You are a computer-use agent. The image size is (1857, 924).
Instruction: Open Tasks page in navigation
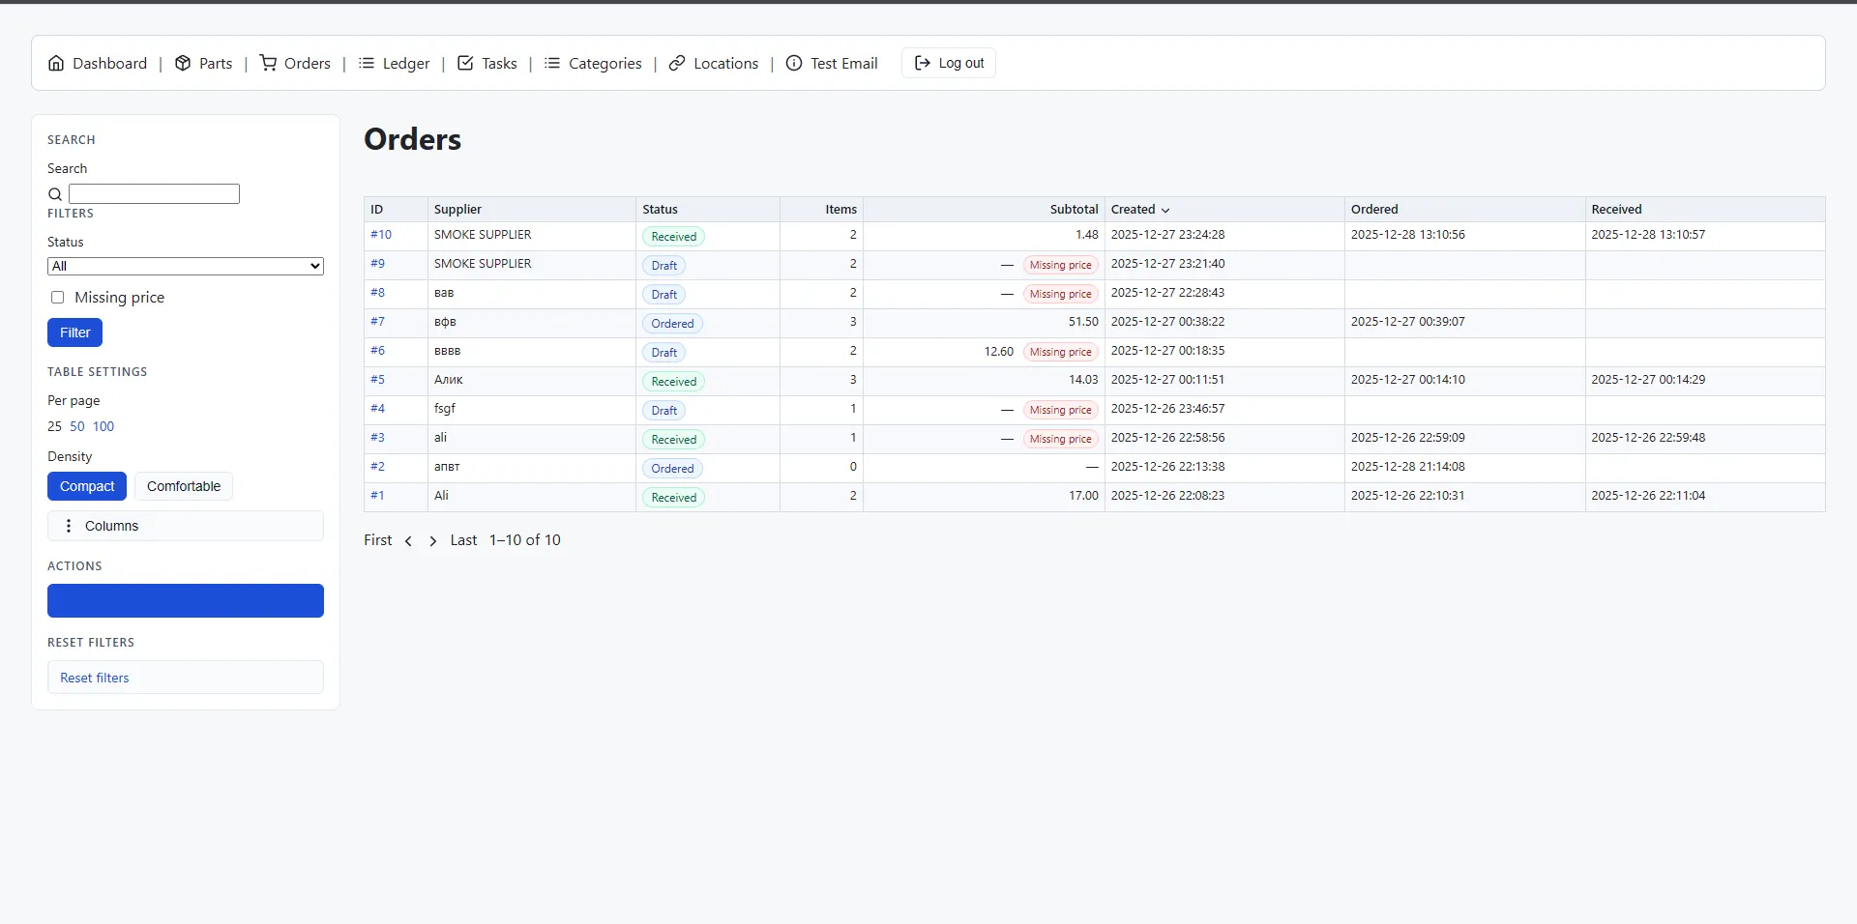pos(486,63)
